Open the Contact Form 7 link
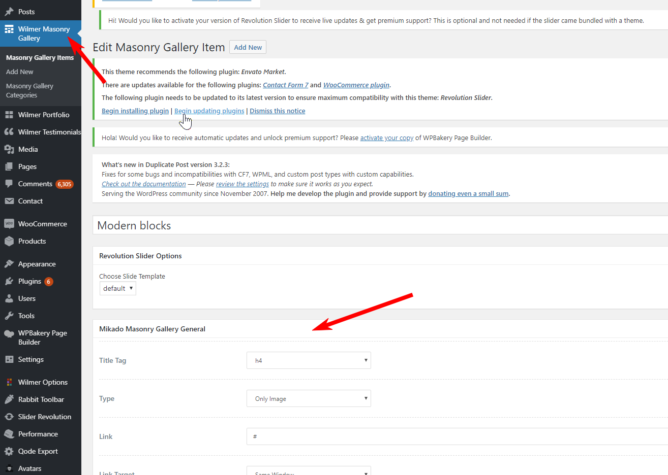This screenshot has height=475, width=668. [x=286, y=85]
